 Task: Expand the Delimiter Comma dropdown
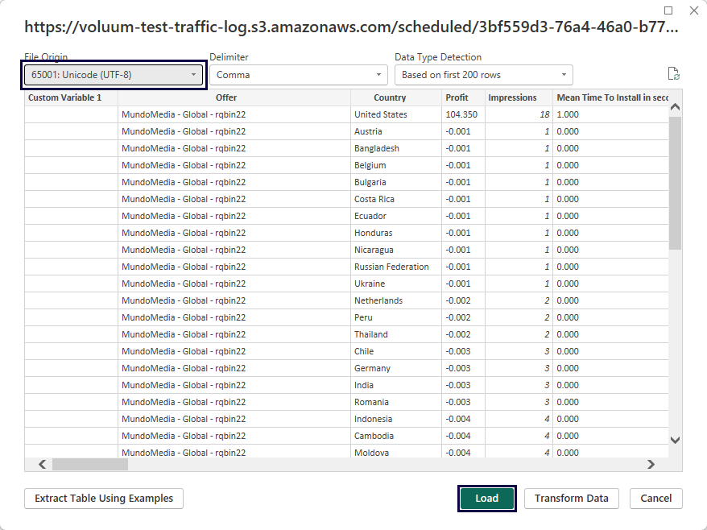pyautogui.click(x=299, y=75)
